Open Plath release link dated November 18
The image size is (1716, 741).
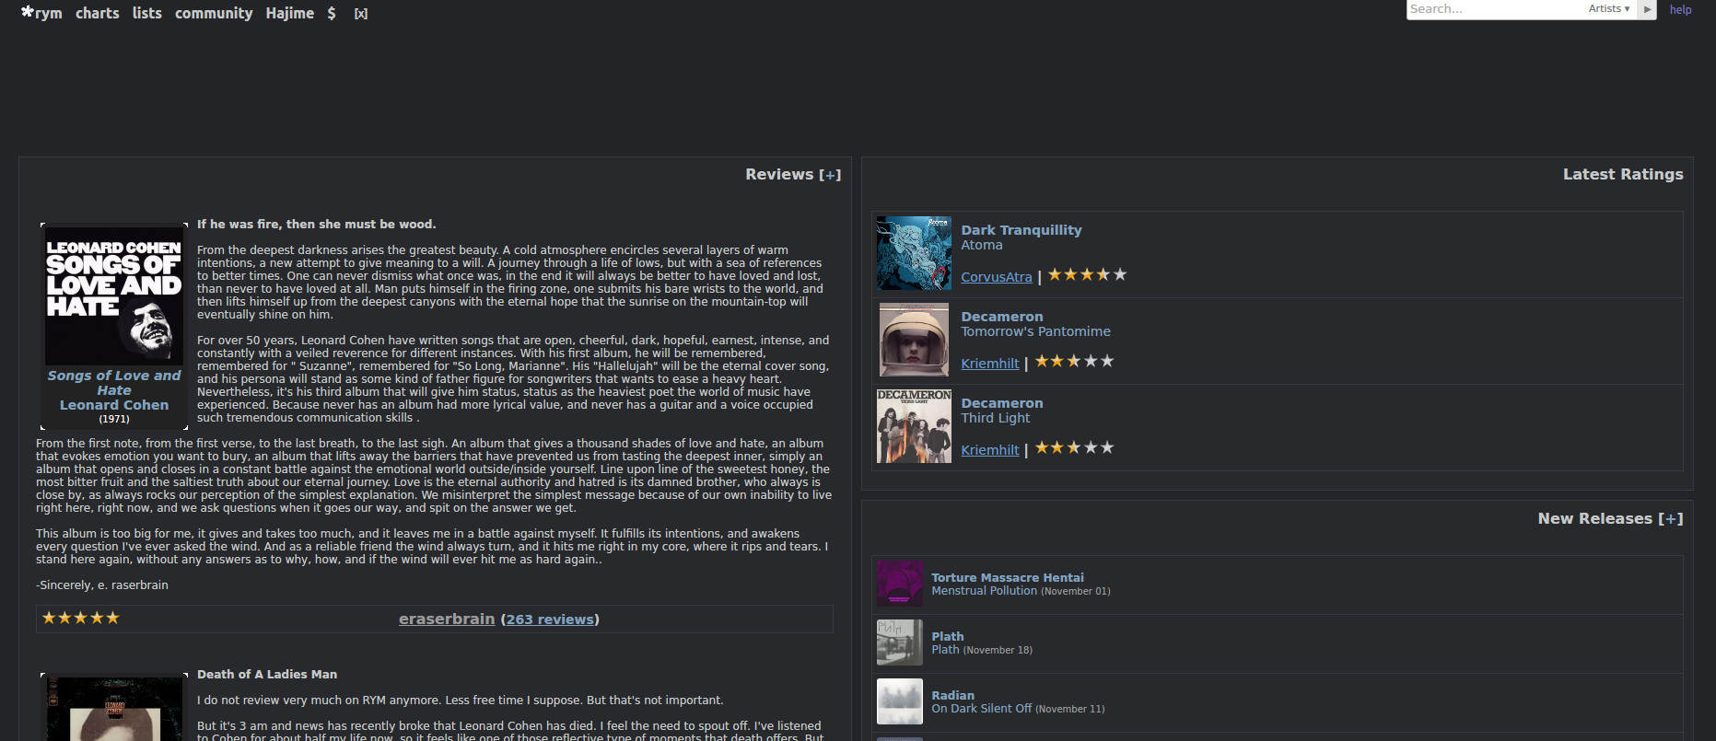coord(945,650)
